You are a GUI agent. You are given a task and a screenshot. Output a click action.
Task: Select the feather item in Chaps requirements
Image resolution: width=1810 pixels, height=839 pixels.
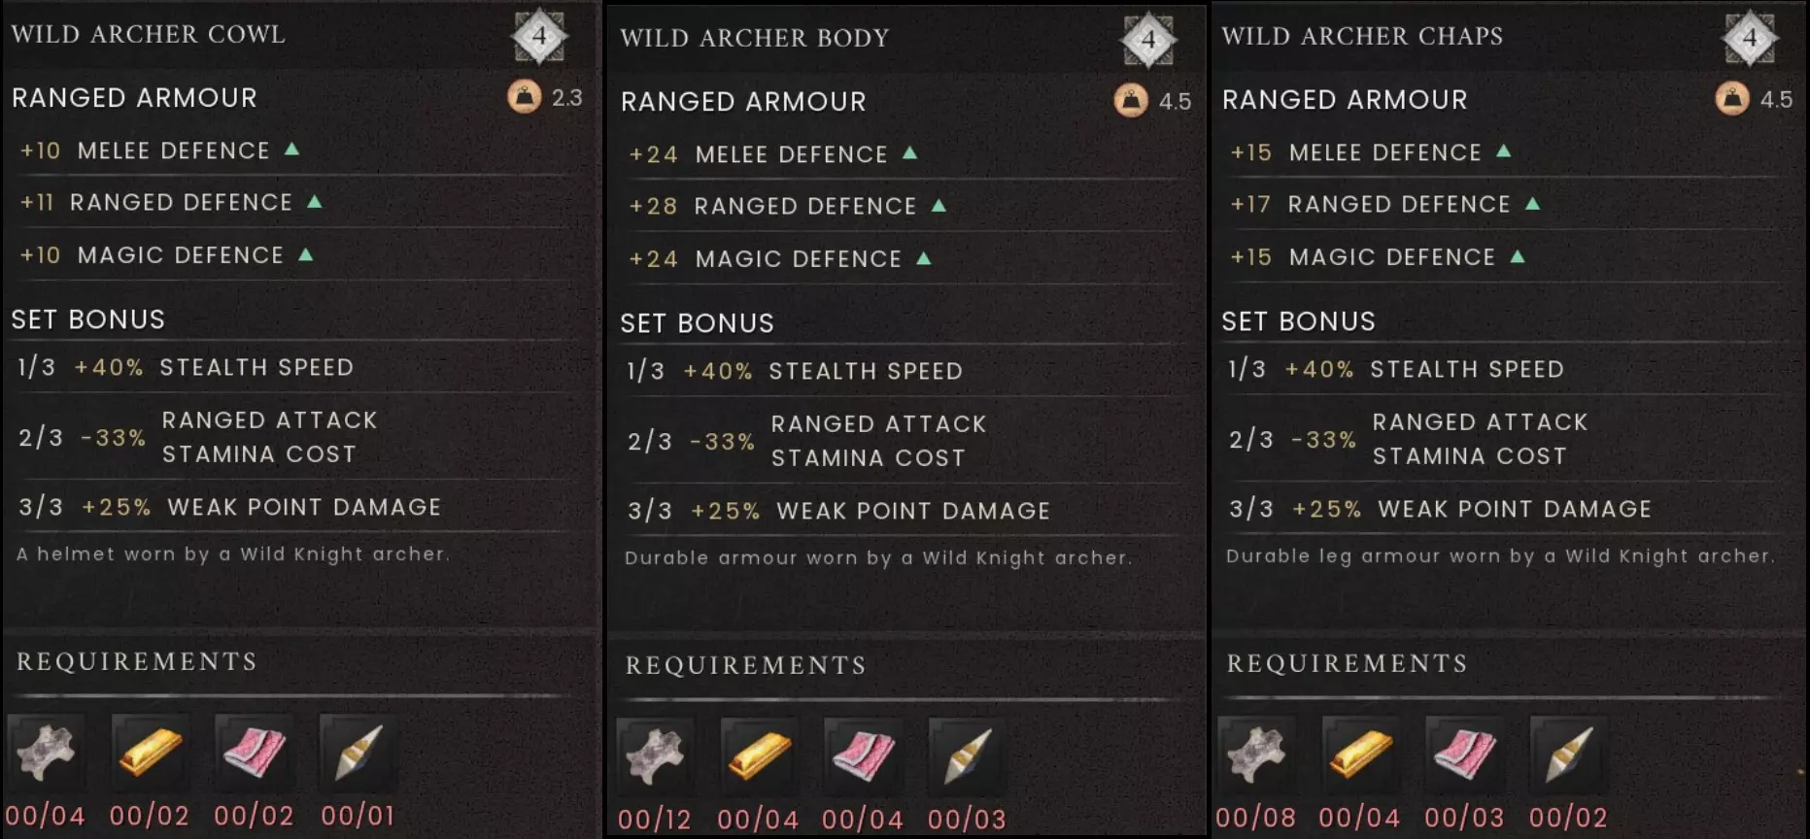coord(1568,755)
